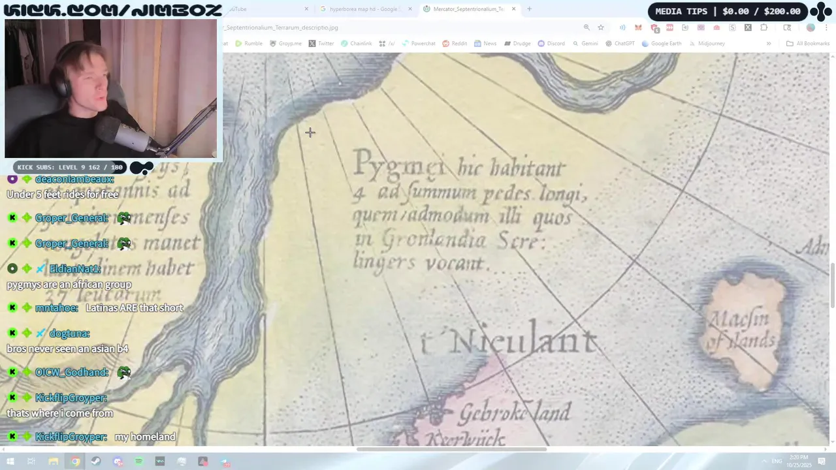Open the /x/ bookmark
836x470 pixels.
tap(387, 44)
